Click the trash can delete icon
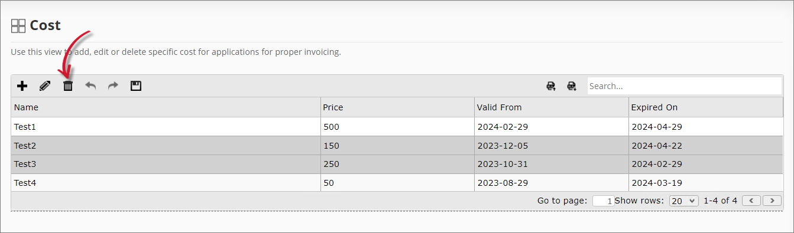Viewport: 794px width, 233px height. (68, 86)
